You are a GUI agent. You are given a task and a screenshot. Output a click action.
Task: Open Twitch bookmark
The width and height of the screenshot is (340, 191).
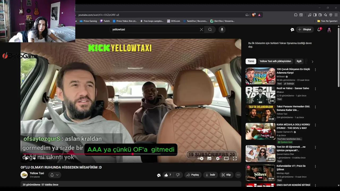(105, 21)
